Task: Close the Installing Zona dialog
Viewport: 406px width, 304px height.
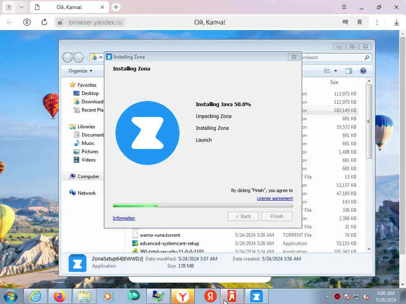Action: point(294,57)
